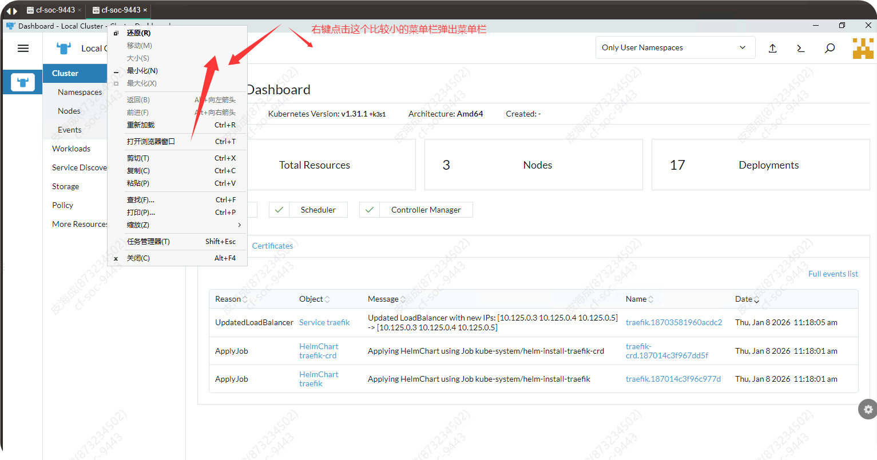The width and height of the screenshot is (877, 460).
Task: Sort events by Reason column
Action: point(231,299)
